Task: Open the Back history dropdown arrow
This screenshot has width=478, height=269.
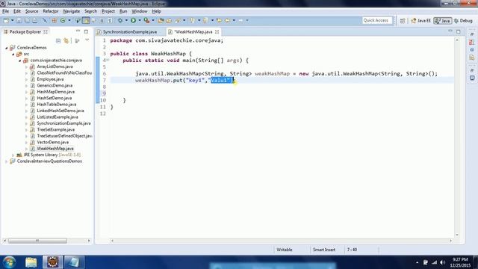Action: click(234, 20)
